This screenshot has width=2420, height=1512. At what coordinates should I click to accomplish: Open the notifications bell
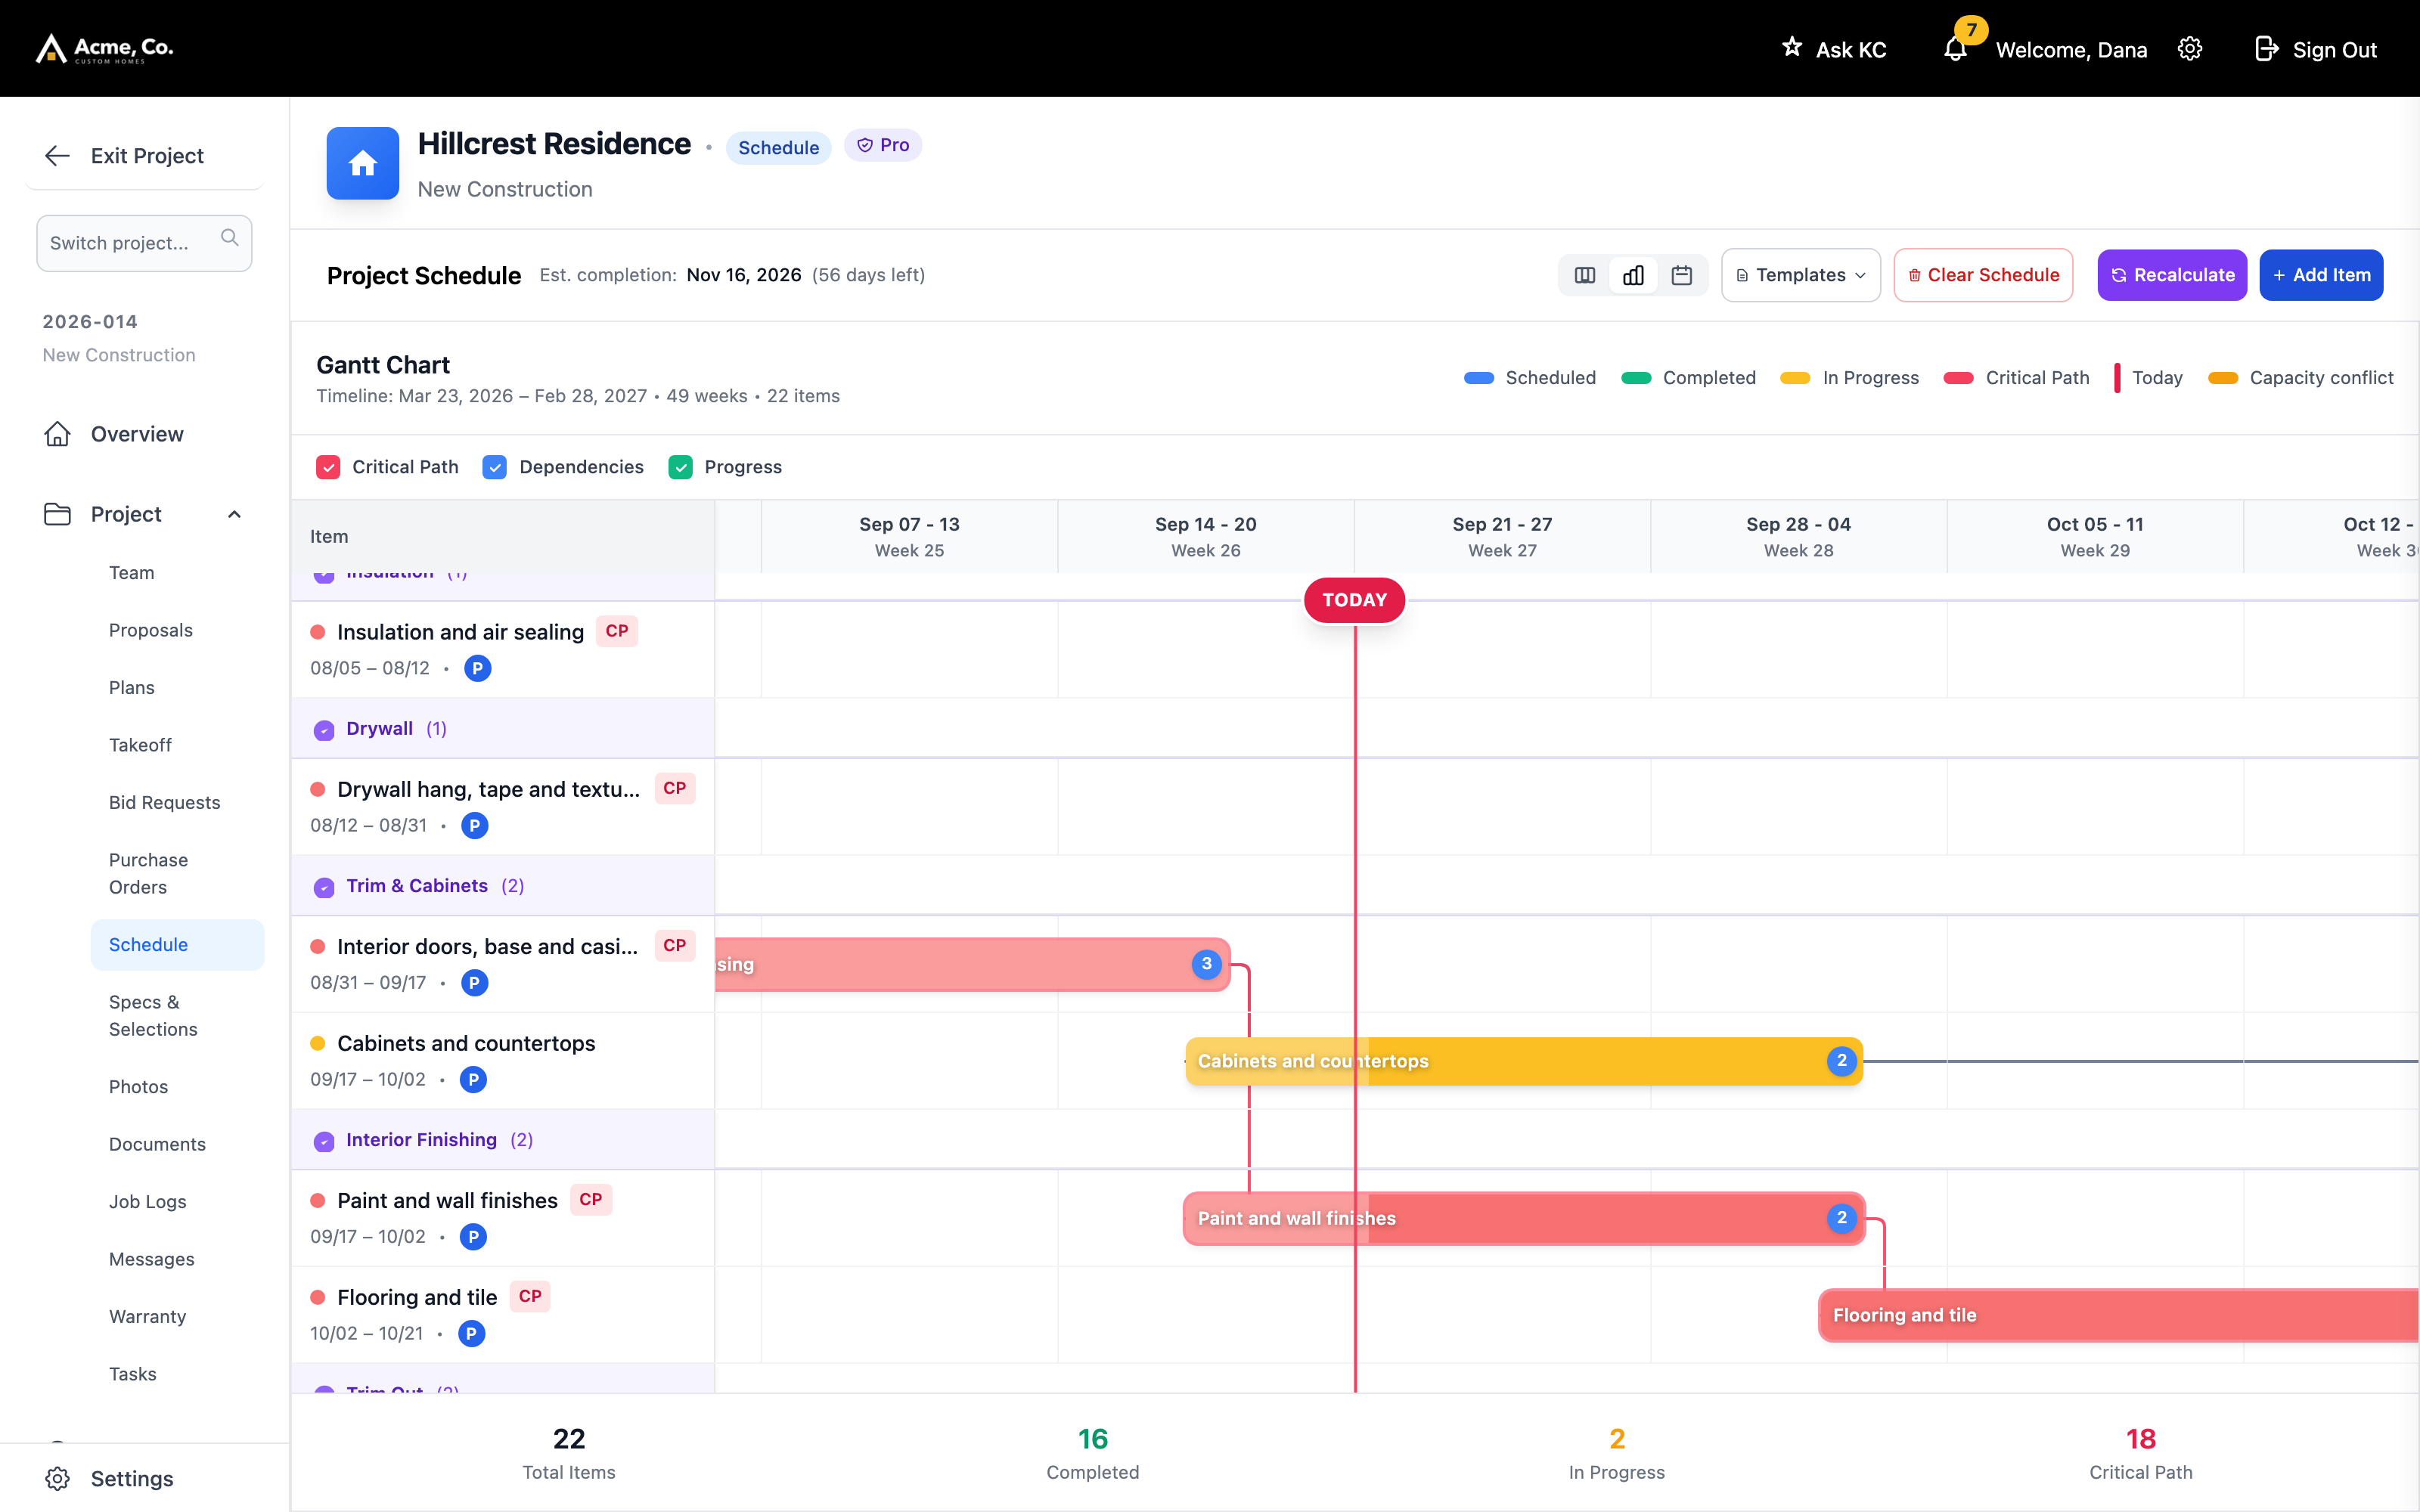tap(1955, 49)
